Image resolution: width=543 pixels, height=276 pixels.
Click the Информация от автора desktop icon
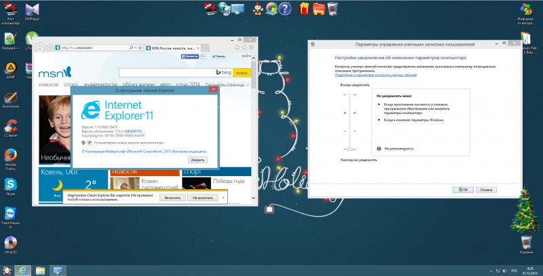coord(526,14)
